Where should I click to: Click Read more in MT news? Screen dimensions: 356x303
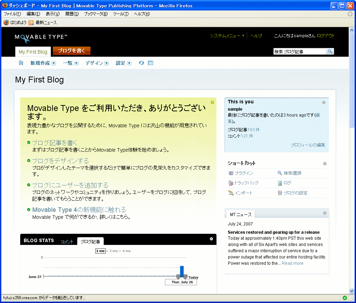pos(292,263)
